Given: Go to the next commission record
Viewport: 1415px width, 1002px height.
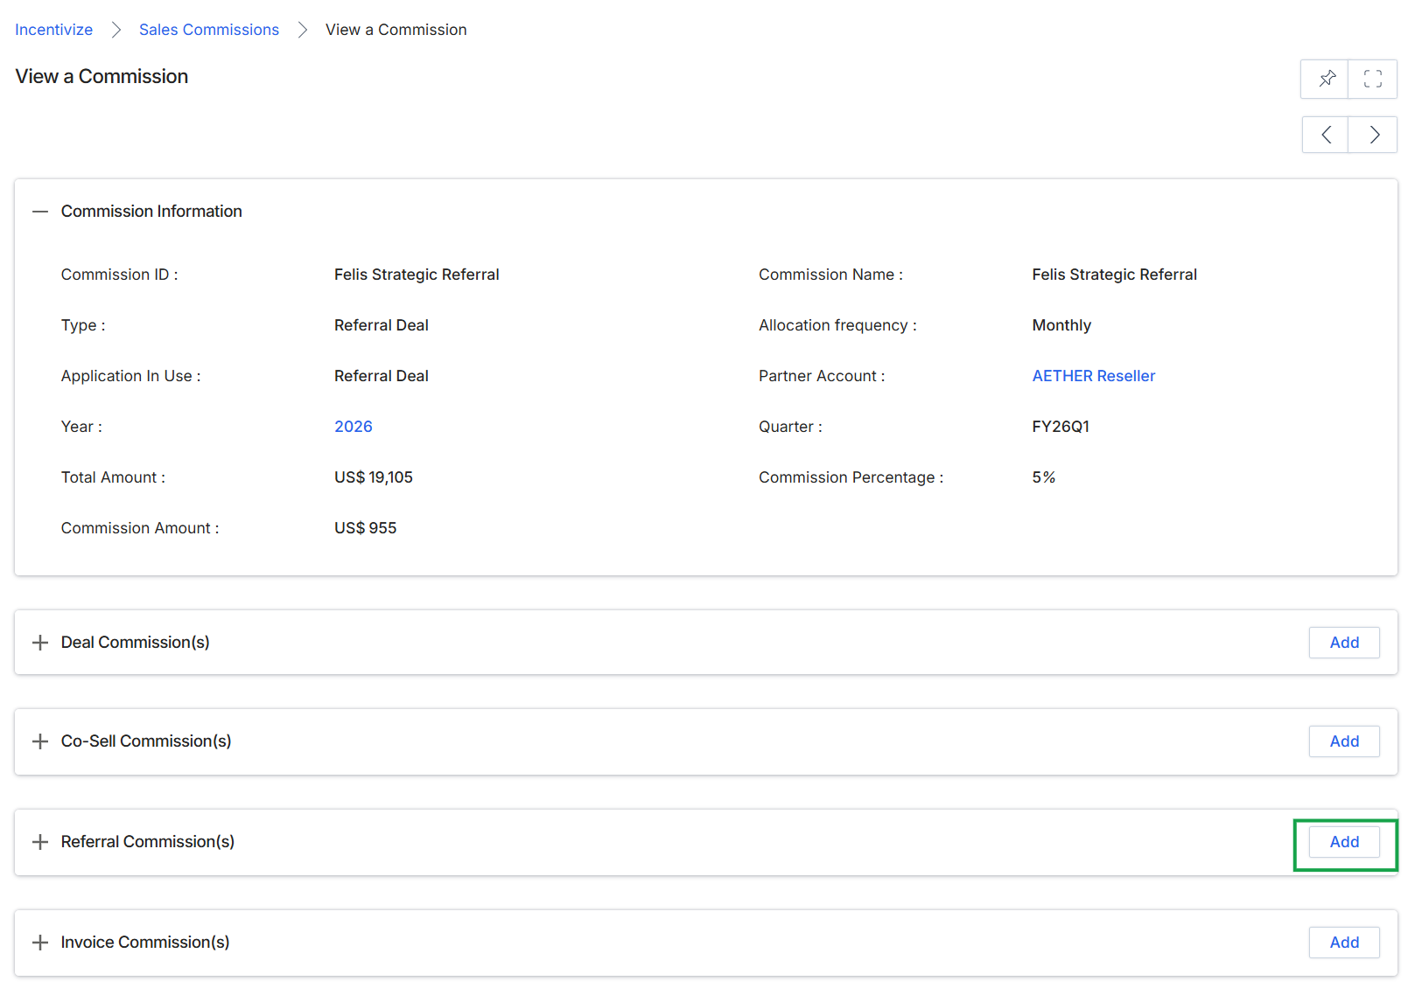Looking at the screenshot, I should [x=1373, y=135].
